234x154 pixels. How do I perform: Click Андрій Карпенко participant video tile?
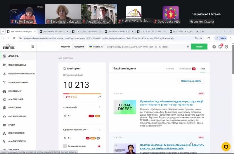click(99, 14)
